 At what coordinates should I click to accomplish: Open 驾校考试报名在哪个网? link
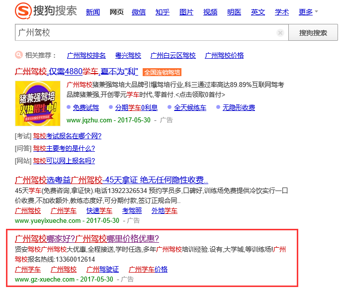(67, 136)
